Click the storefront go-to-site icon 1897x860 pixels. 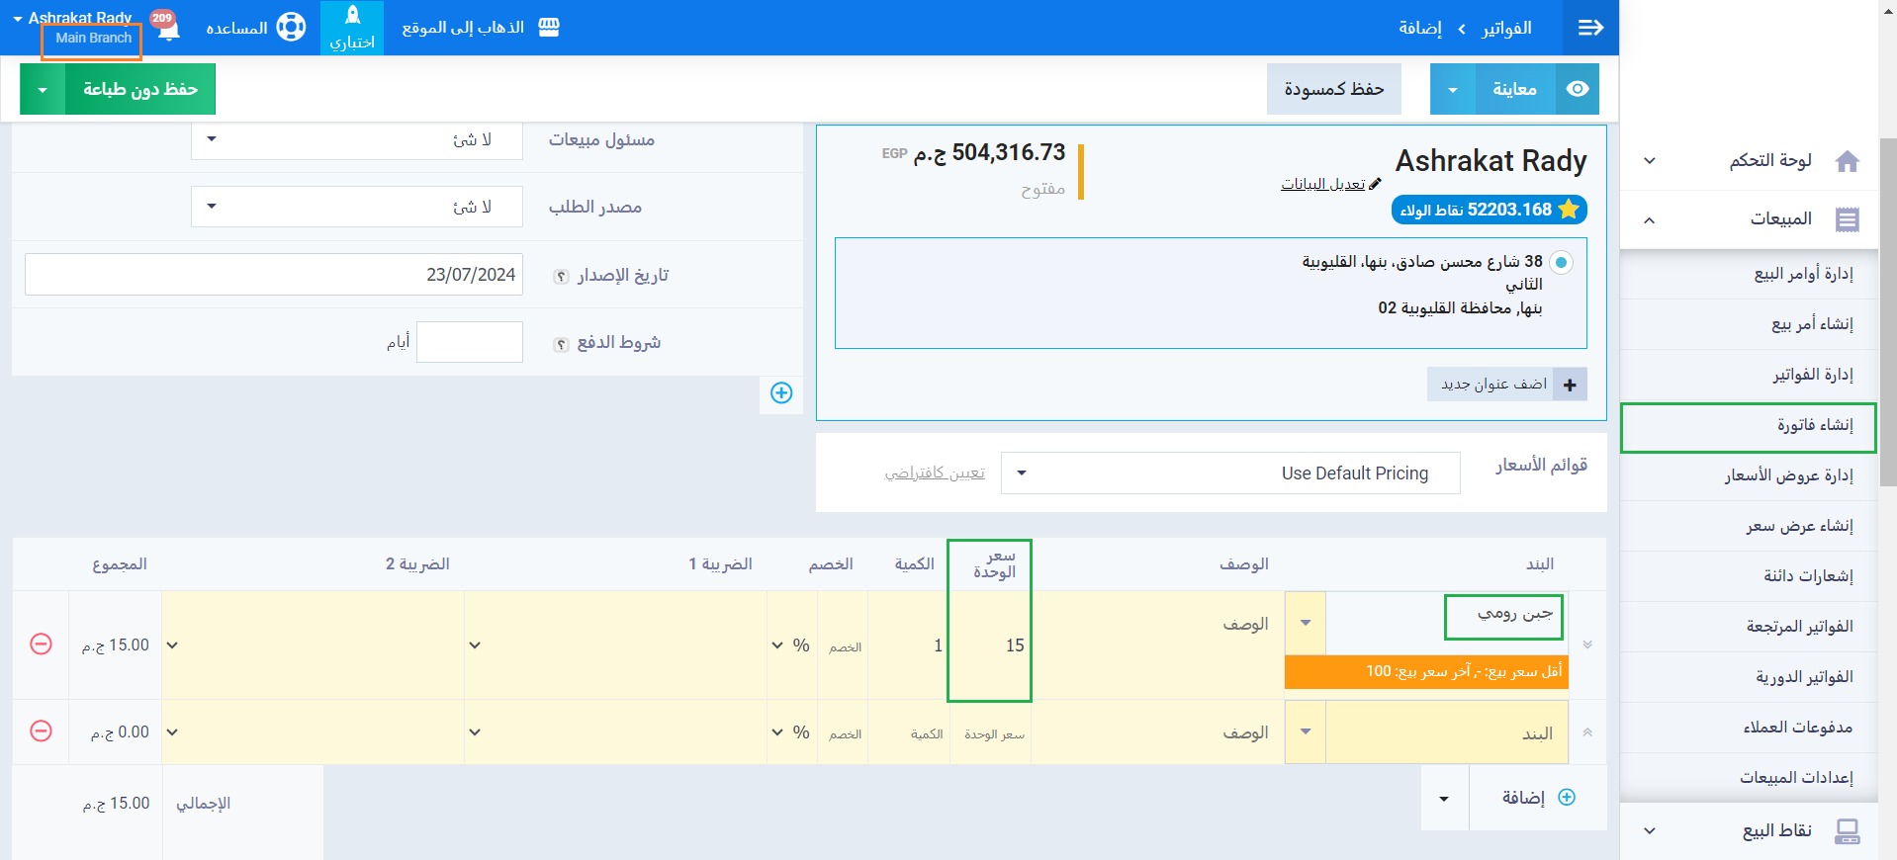549,28
